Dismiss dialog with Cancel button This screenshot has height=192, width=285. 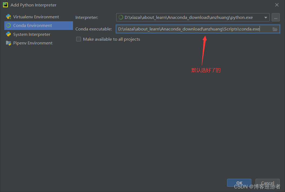[x=267, y=183]
